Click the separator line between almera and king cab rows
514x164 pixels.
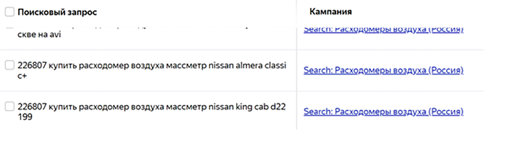pyautogui.click(x=242, y=91)
